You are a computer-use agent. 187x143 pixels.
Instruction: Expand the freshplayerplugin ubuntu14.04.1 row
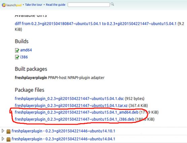pos(3,139)
